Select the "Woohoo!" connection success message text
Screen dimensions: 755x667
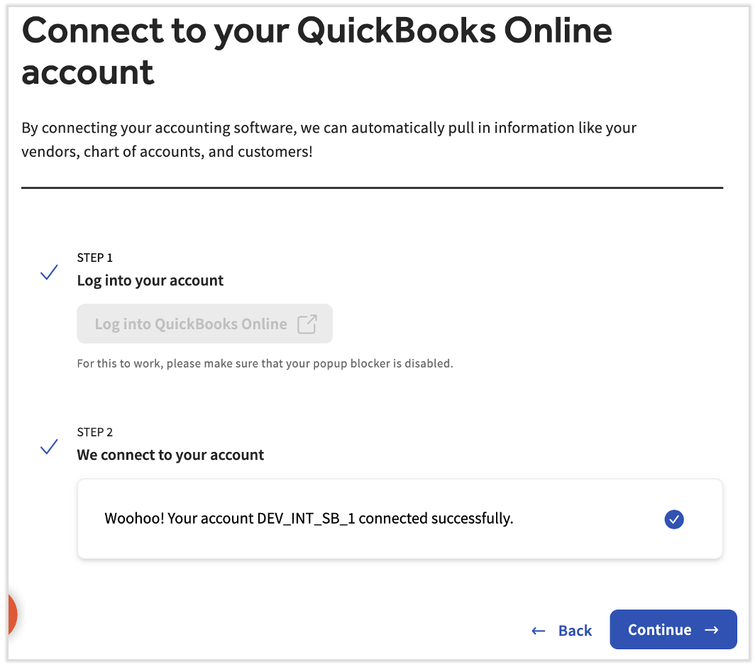click(x=309, y=519)
